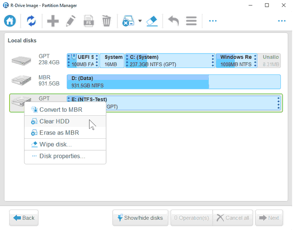
Task: Select the C: (System) partition block
Action: (170, 61)
